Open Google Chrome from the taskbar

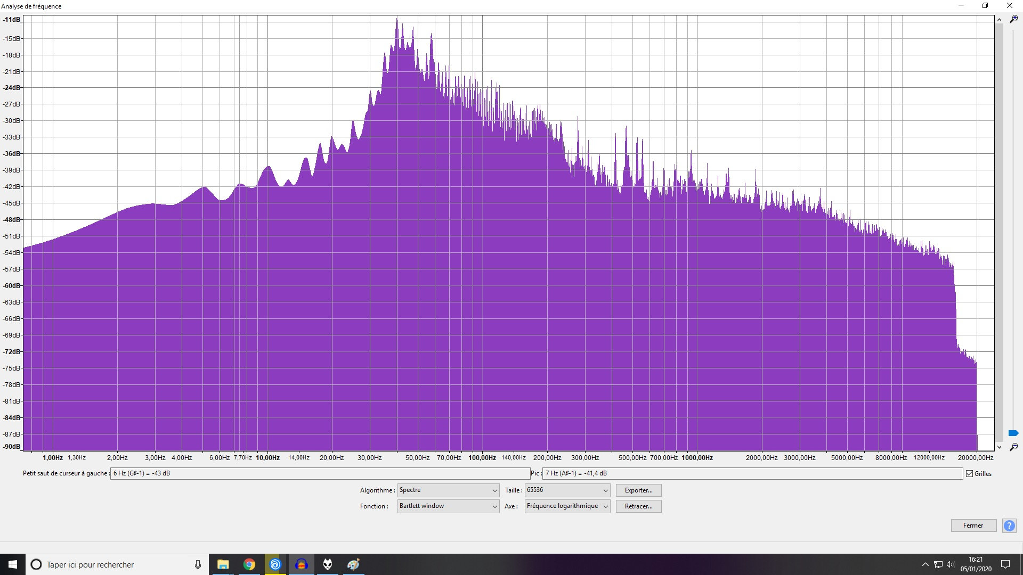(x=249, y=564)
